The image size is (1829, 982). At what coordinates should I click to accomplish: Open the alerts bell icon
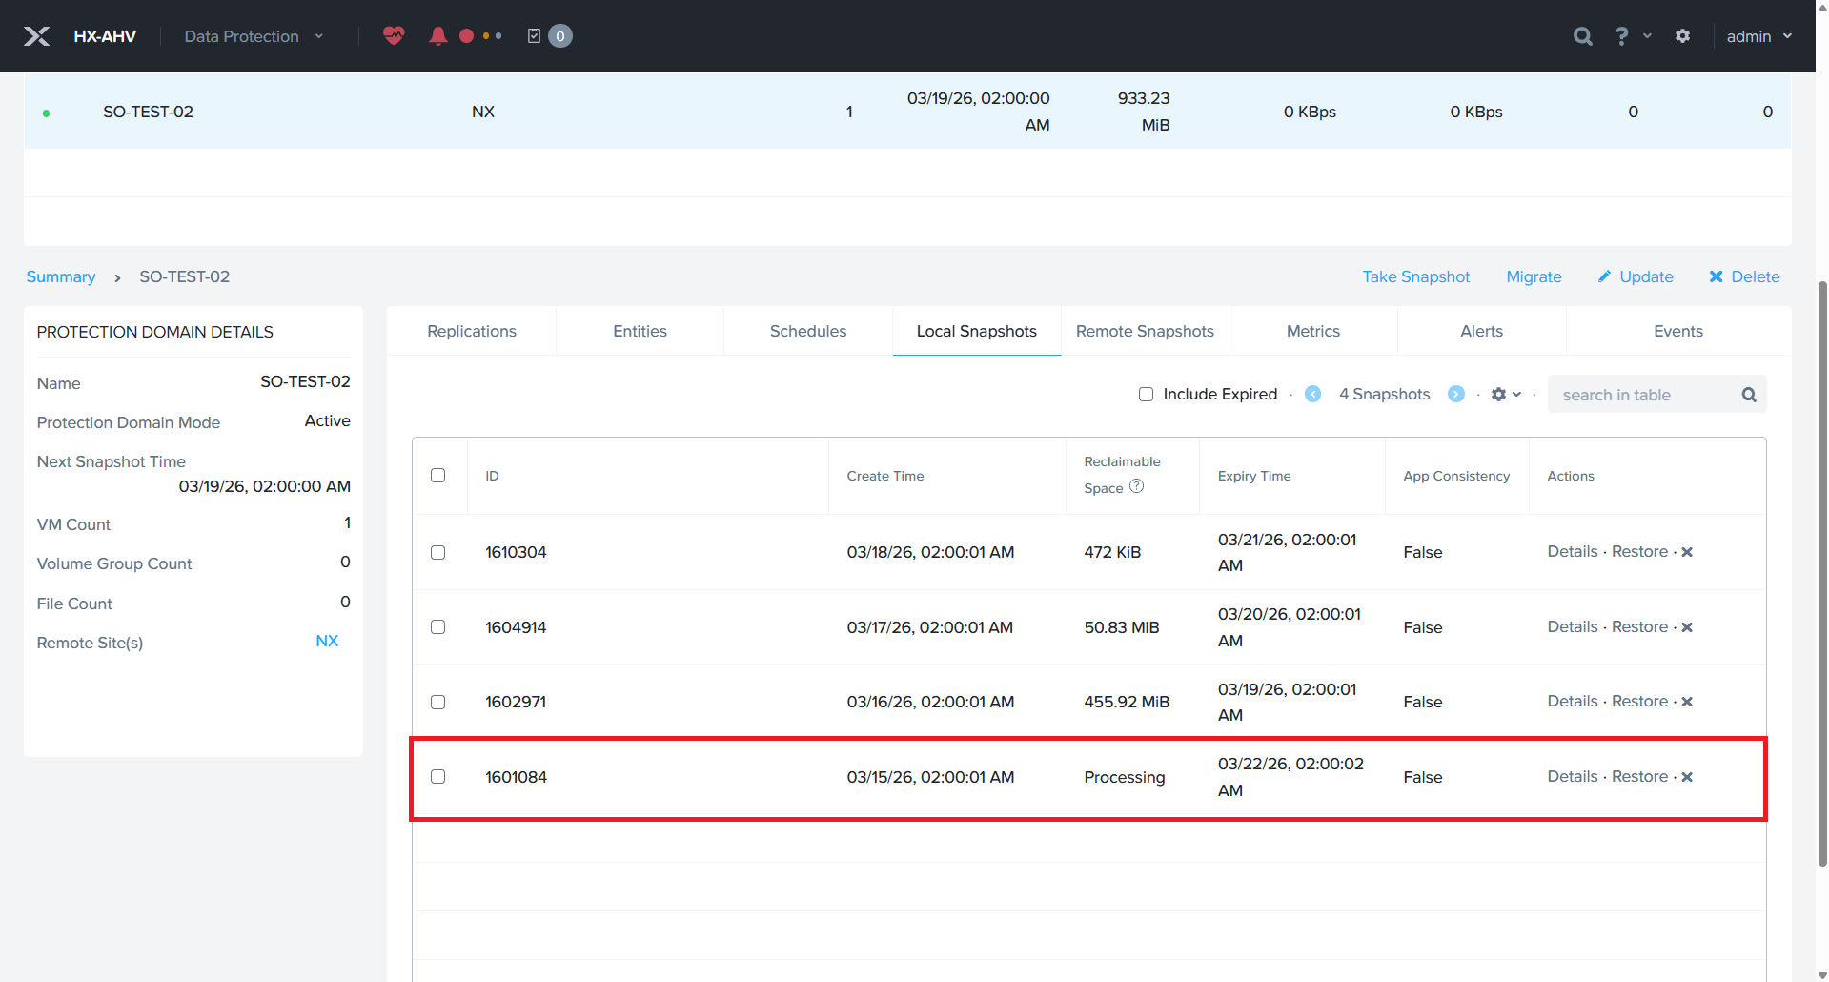437,36
